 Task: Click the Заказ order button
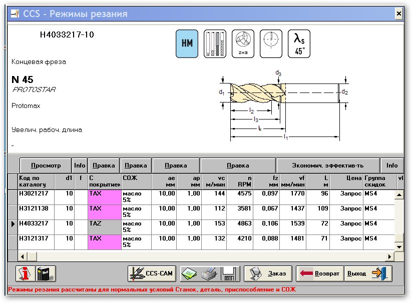pyautogui.click(x=268, y=273)
